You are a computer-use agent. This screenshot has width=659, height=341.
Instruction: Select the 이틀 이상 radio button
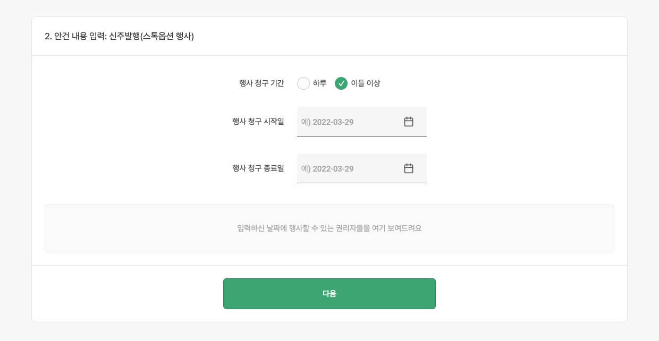[x=341, y=83]
